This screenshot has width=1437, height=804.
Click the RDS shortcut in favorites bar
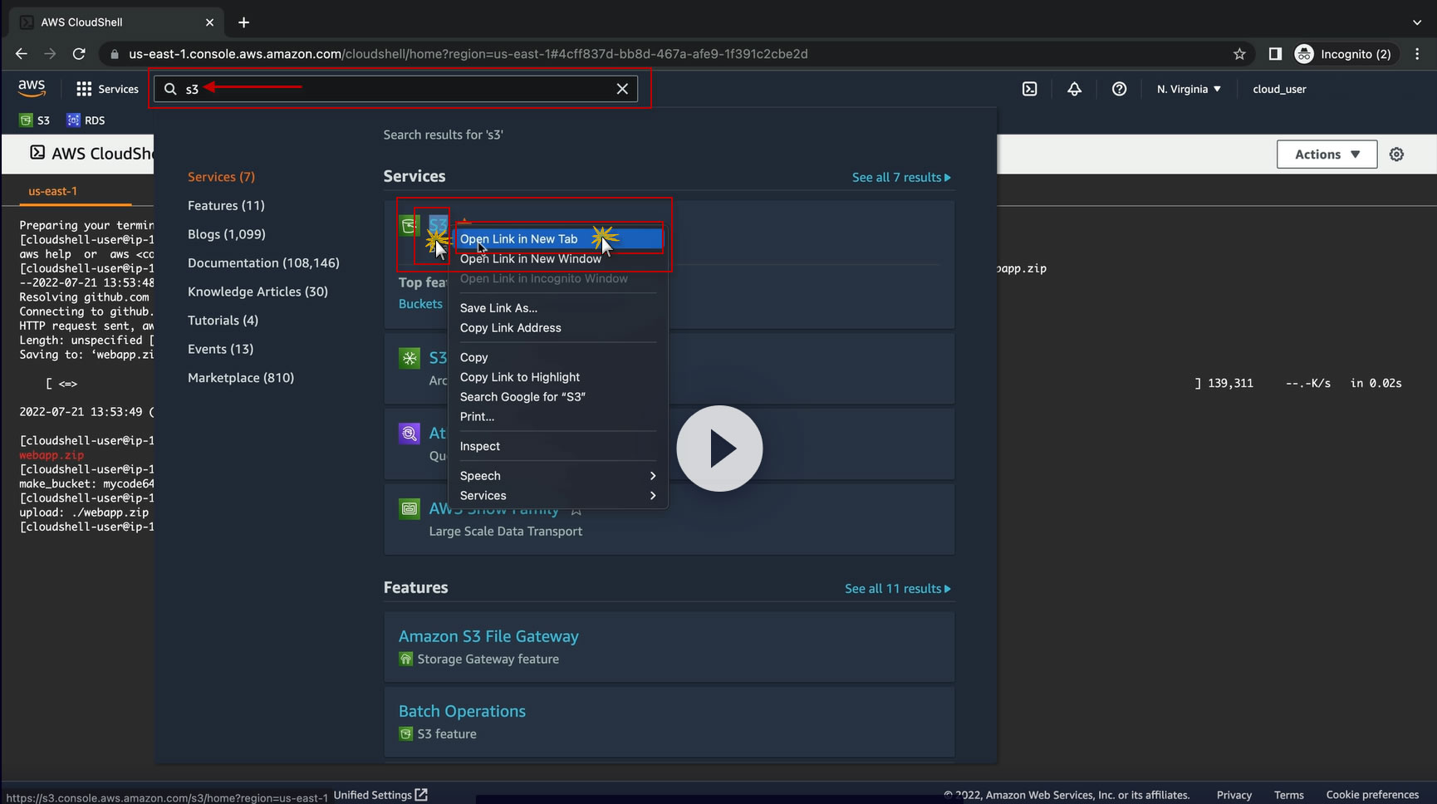pyautogui.click(x=86, y=120)
